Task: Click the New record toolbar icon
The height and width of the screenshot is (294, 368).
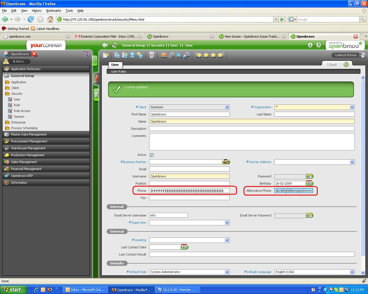Action: click(x=106, y=55)
